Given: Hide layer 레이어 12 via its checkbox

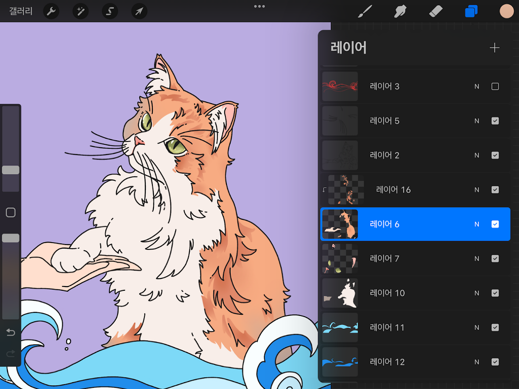Looking at the screenshot, I should [495, 362].
